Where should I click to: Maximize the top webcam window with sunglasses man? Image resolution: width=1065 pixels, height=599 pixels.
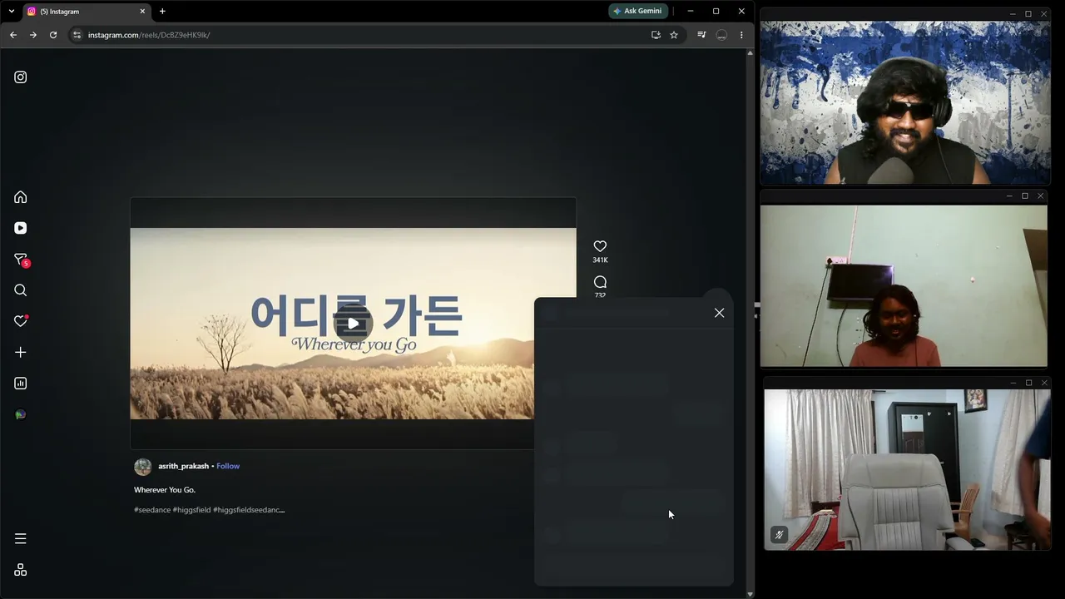[x=1028, y=14]
